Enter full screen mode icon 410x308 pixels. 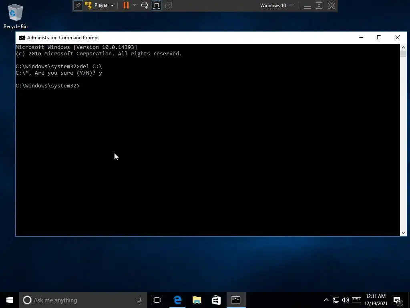(x=157, y=5)
